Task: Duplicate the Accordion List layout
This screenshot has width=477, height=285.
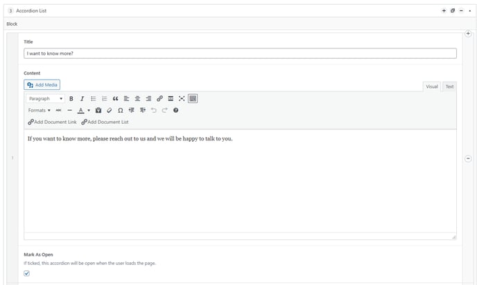Action: pos(453,10)
